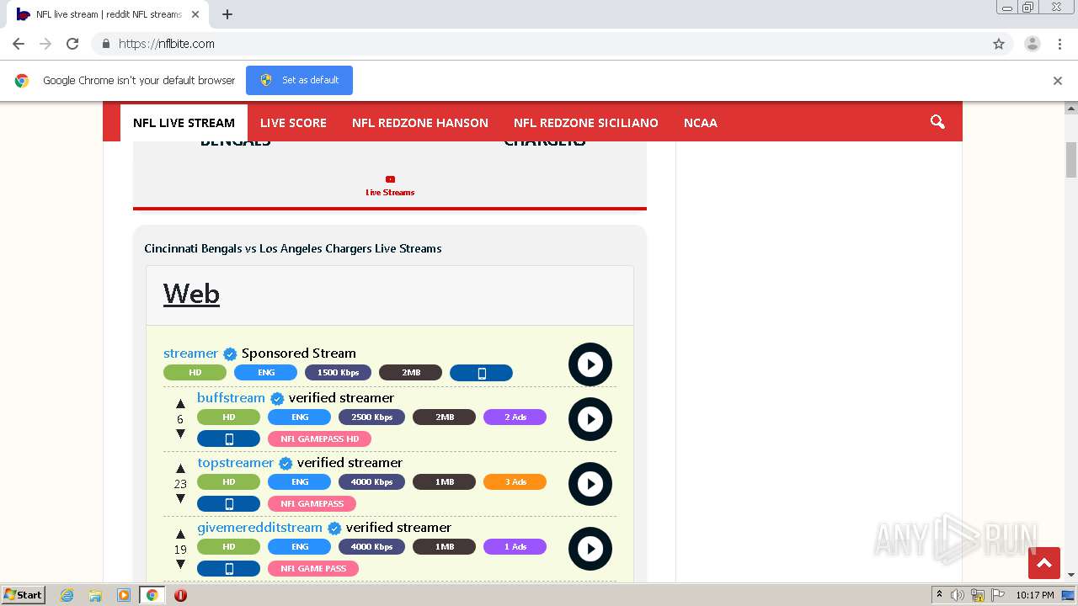
Task: Downvote the topstreamer stream
Action: point(180,499)
